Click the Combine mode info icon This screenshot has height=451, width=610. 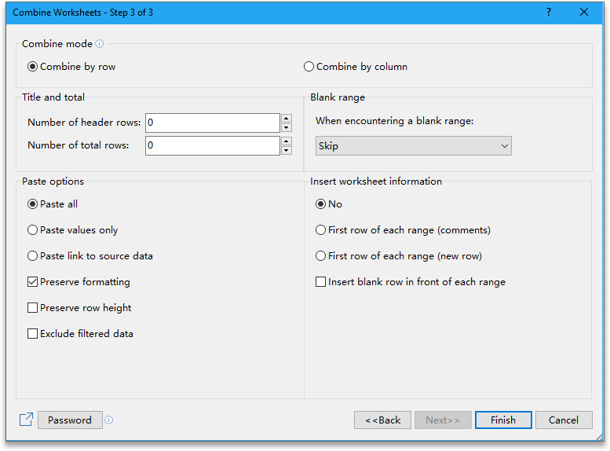[99, 44]
